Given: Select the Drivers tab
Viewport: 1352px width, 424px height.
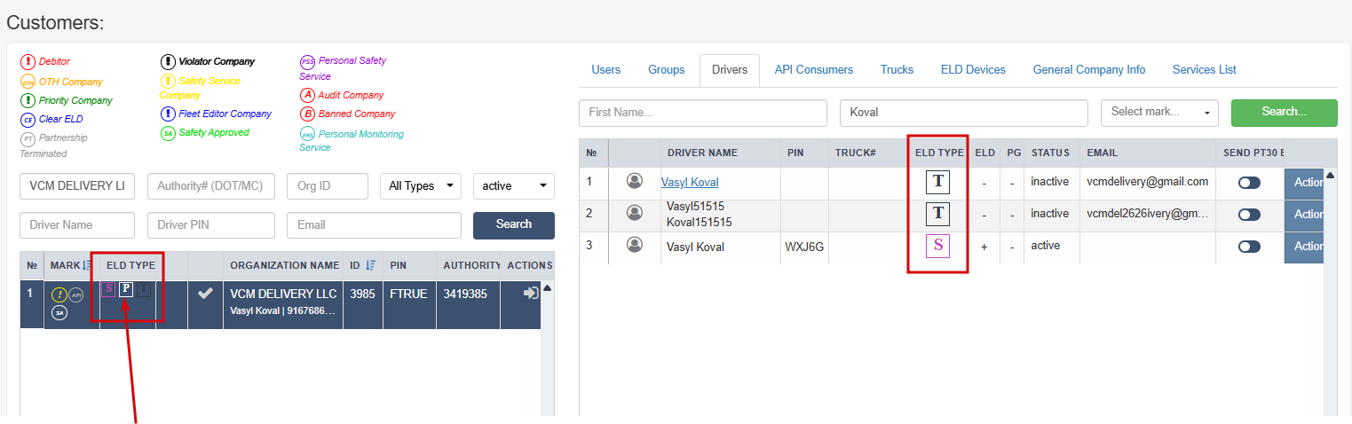Looking at the screenshot, I should (x=730, y=70).
